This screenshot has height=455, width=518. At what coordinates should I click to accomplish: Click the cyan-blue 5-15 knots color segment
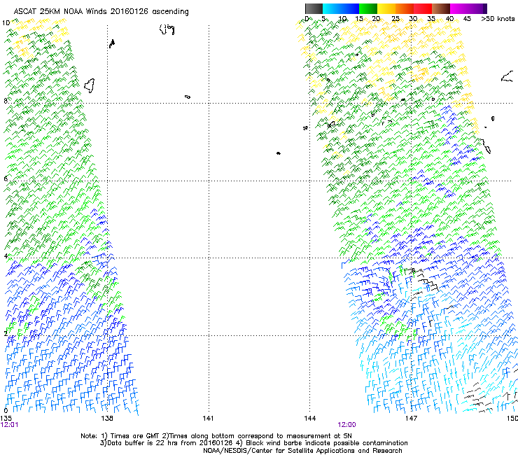pyautogui.click(x=341, y=8)
